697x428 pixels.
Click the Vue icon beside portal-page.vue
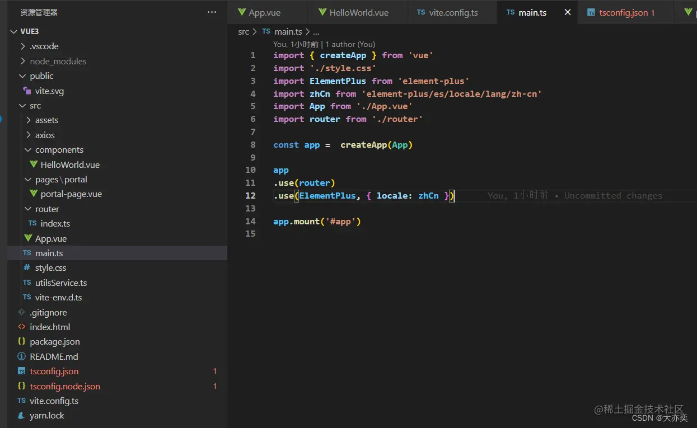click(x=33, y=194)
